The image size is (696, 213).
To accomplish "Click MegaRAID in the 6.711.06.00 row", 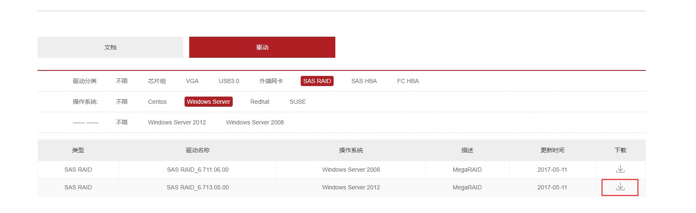I will tap(467, 170).
